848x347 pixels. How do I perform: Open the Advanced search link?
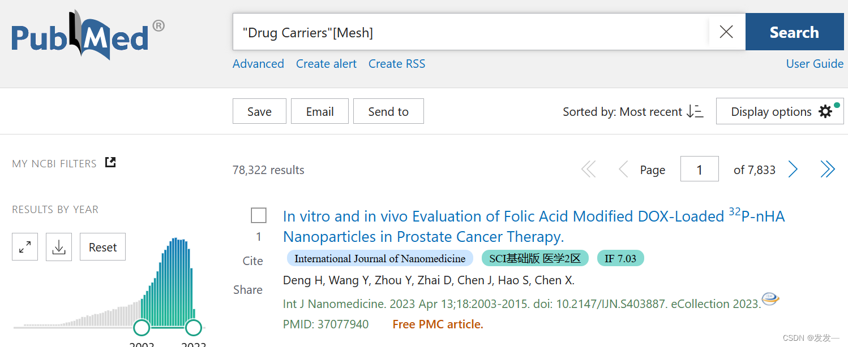pos(258,64)
